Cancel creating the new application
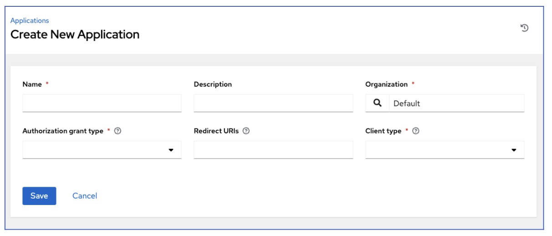Viewport: 552px width, 236px height. [x=85, y=196]
